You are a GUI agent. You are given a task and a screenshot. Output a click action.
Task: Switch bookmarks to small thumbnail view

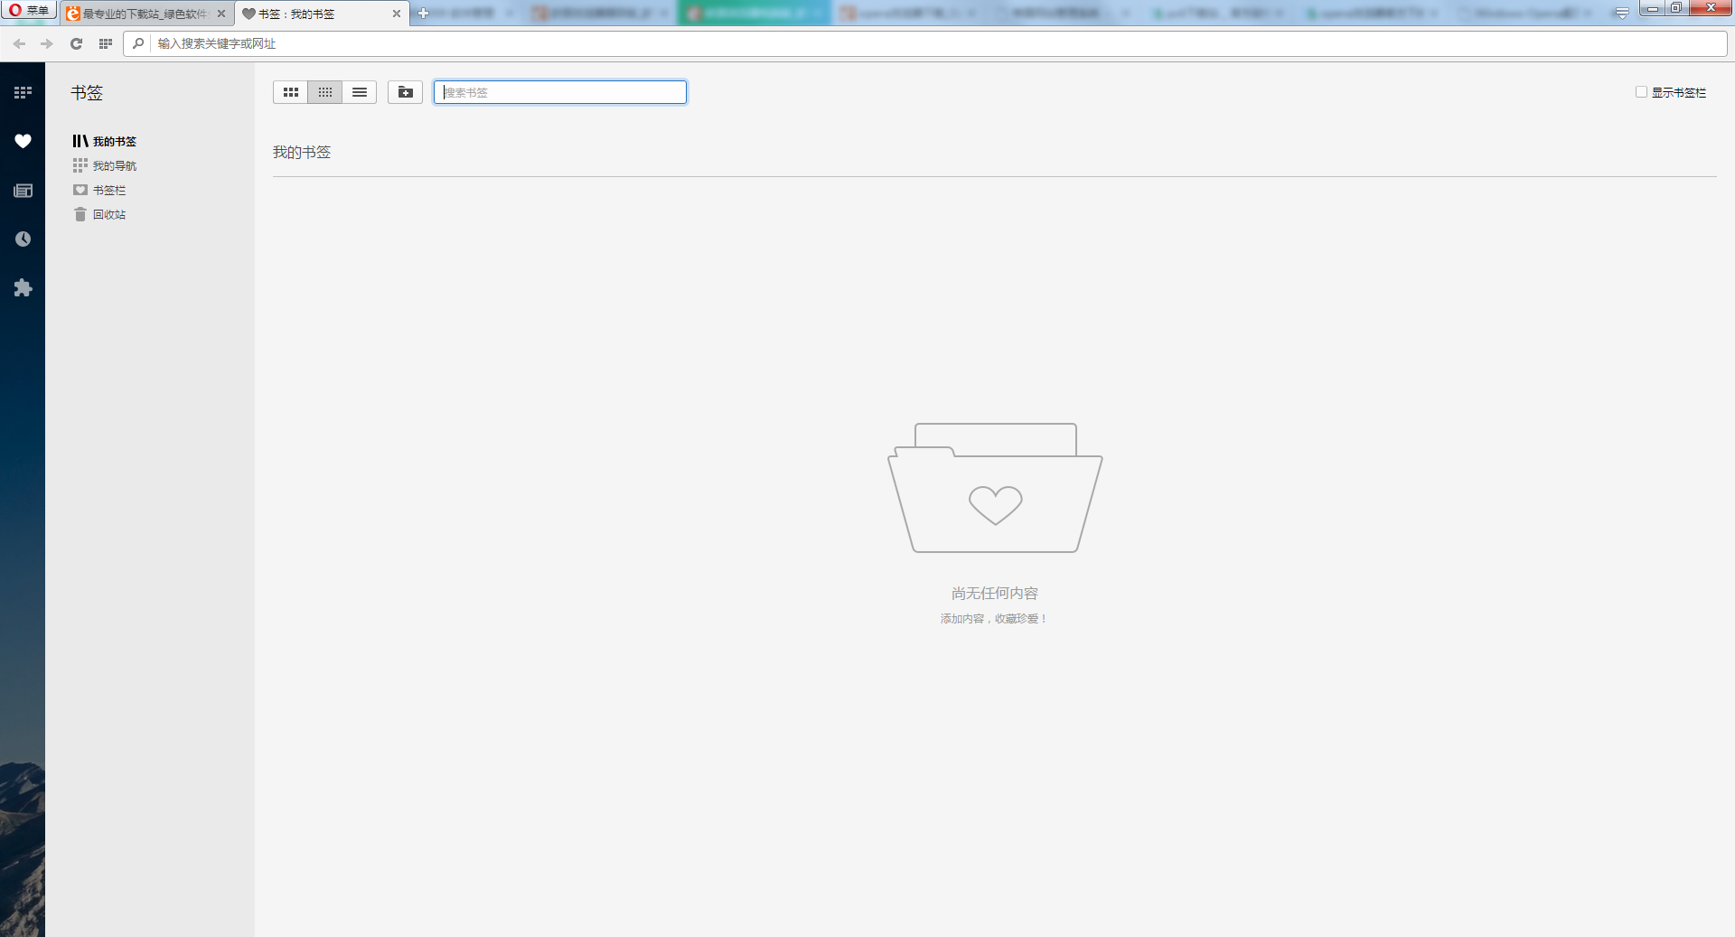(325, 92)
